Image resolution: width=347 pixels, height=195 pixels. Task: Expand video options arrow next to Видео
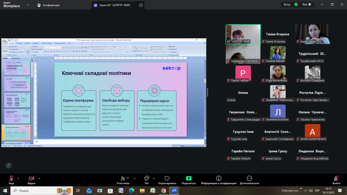[x=39, y=178]
